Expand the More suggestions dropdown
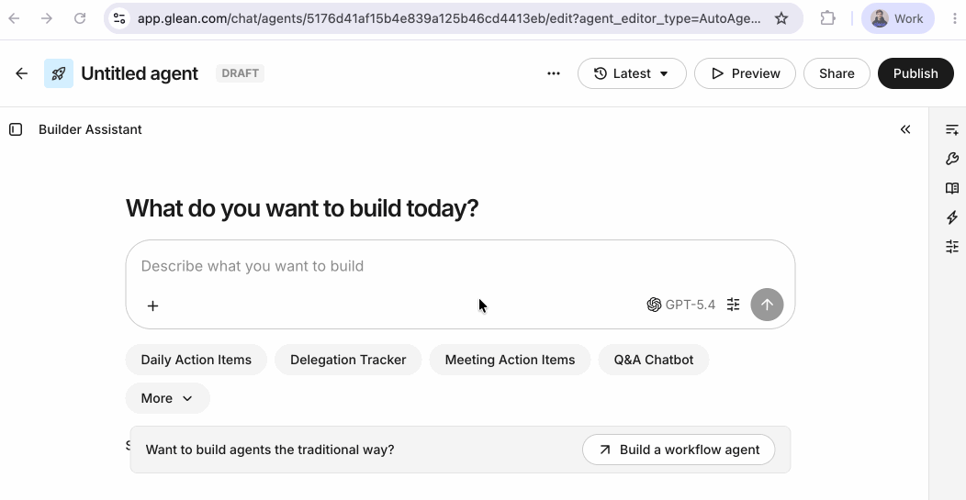The width and height of the screenshot is (966, 500). (x=167, y=398)
